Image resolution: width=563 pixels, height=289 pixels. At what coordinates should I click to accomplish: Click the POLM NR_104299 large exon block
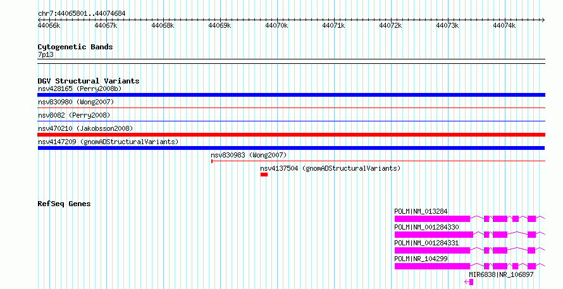pos(432,266)
